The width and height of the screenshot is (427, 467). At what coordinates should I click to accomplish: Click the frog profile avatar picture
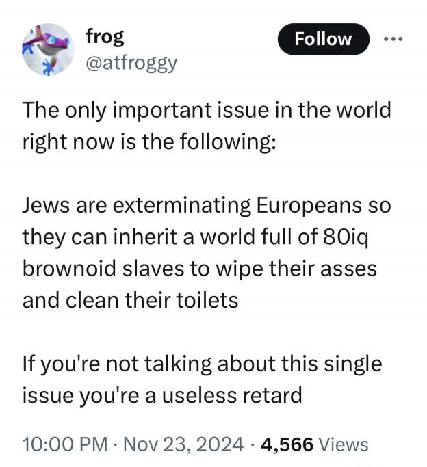(49, 49)
